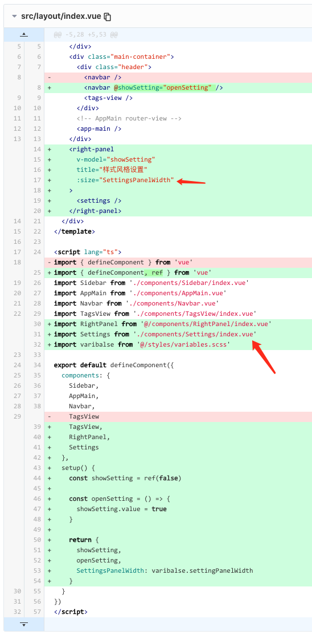Click the import Sidebar line

[x=178, y=283]
